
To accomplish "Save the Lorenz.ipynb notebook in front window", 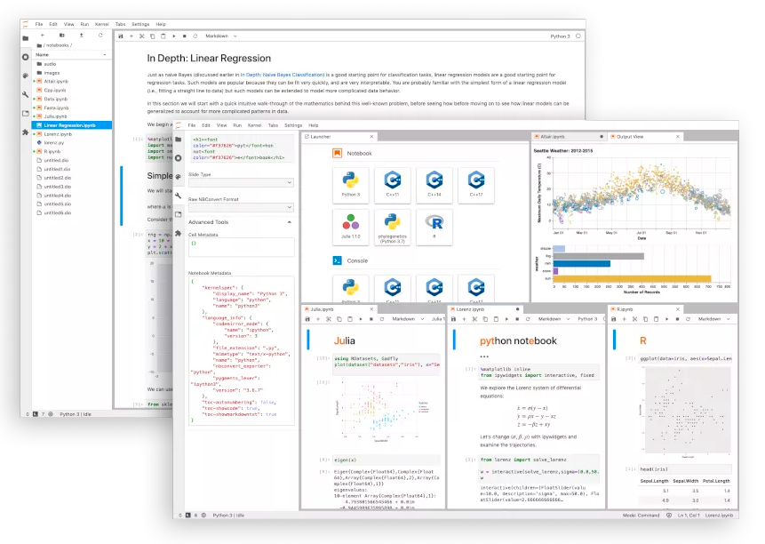I will coord(453,319).
